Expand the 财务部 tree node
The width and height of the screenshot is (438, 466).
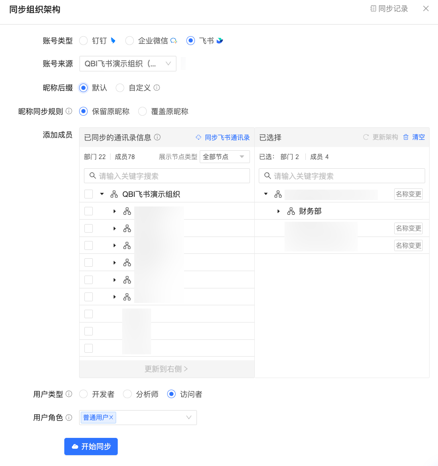(x=278, y=211)
